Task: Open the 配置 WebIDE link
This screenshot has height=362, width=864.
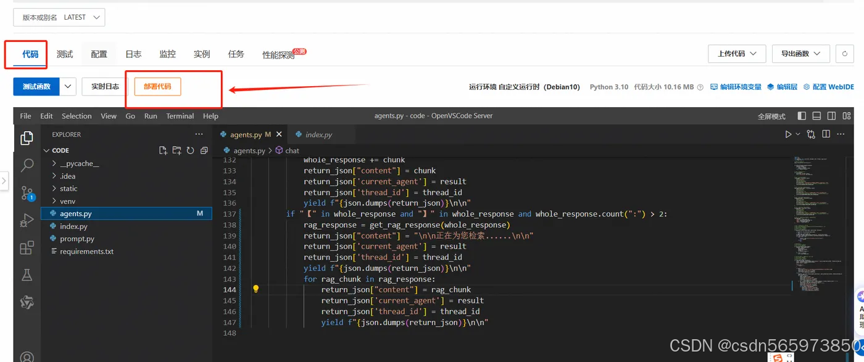Action: click(x=829, y=87)
